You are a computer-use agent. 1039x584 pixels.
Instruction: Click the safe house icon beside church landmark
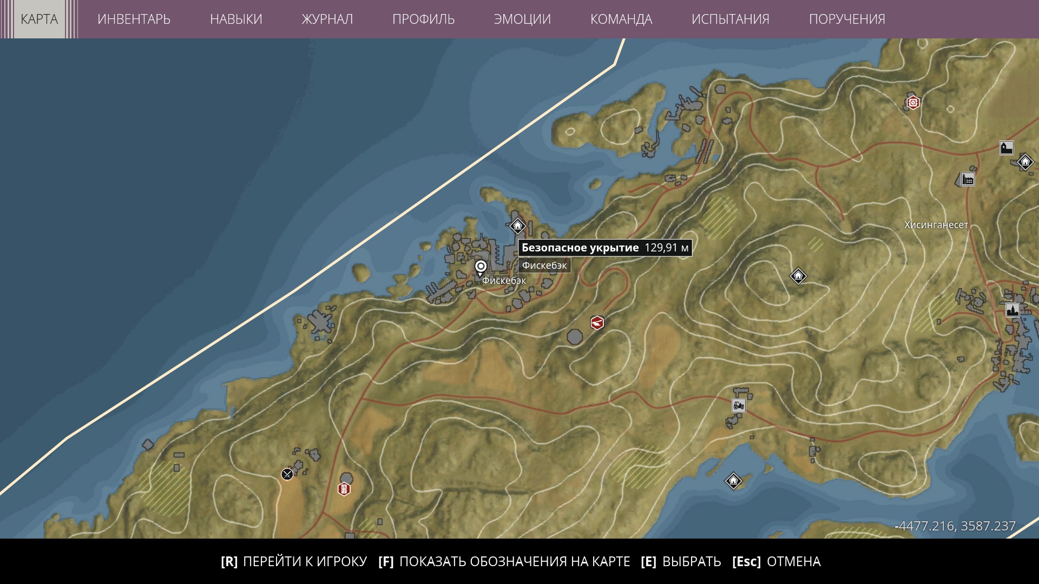pyautogui.click(x=1025, y=162)
